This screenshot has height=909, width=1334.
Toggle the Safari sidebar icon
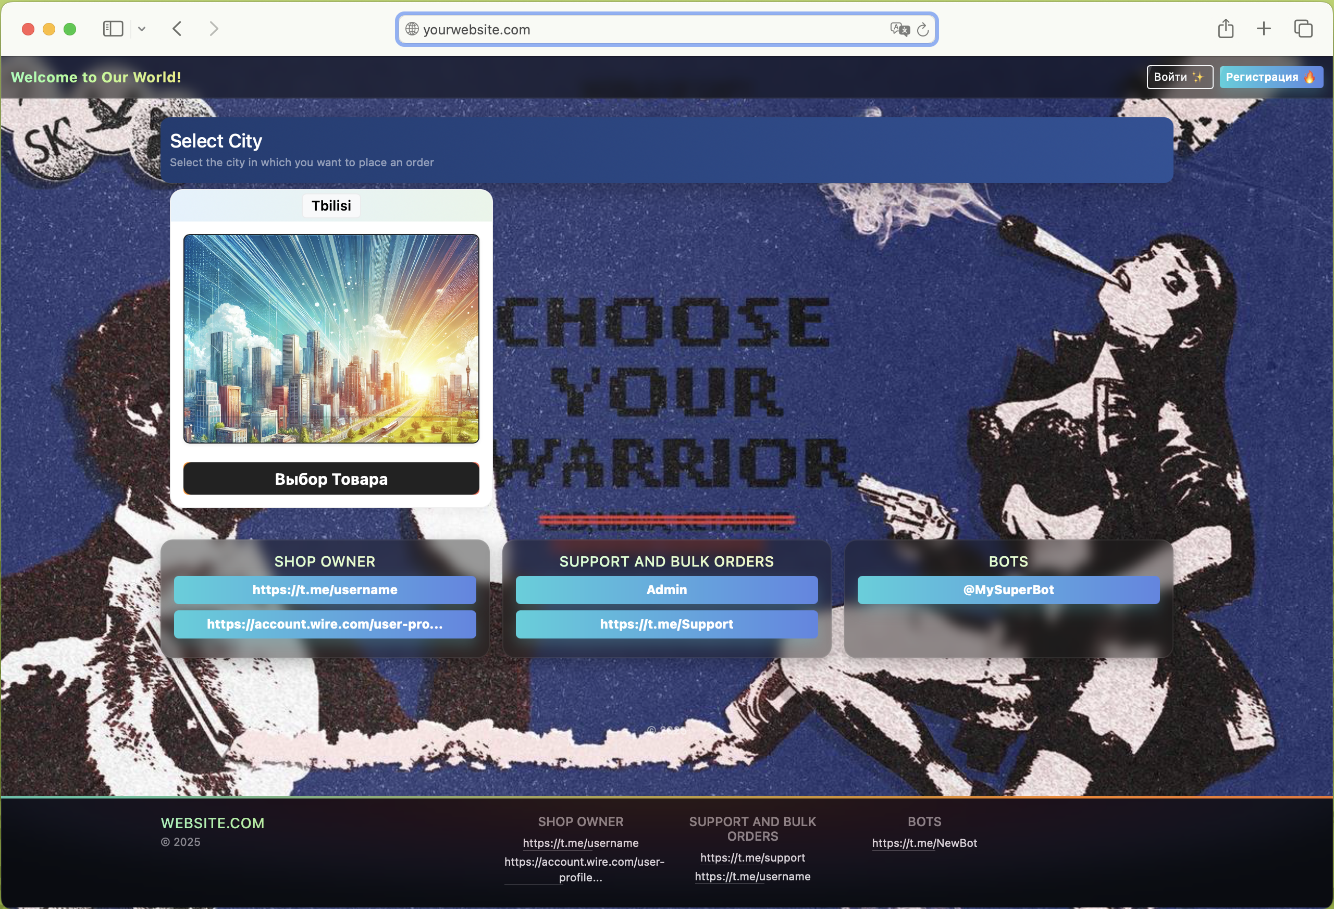click(113, 29)
